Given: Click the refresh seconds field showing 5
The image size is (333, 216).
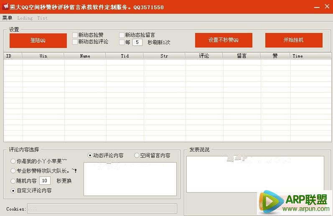Looking at the screenshot, I should pyautogui.click(x=137, y=42).
